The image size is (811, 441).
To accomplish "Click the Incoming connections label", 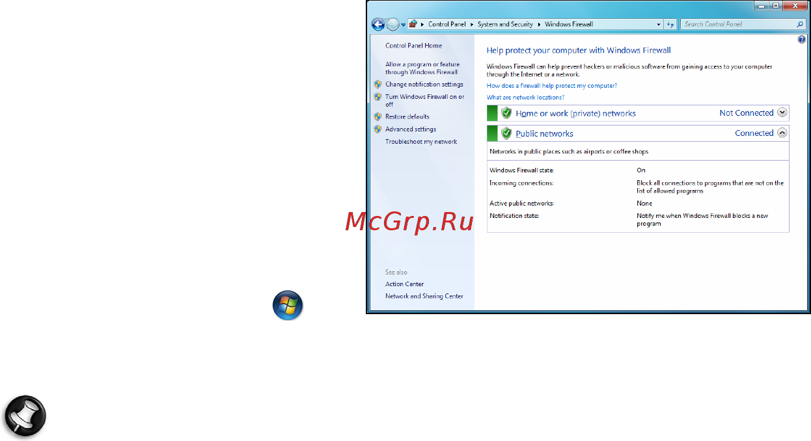I will 521,183.
